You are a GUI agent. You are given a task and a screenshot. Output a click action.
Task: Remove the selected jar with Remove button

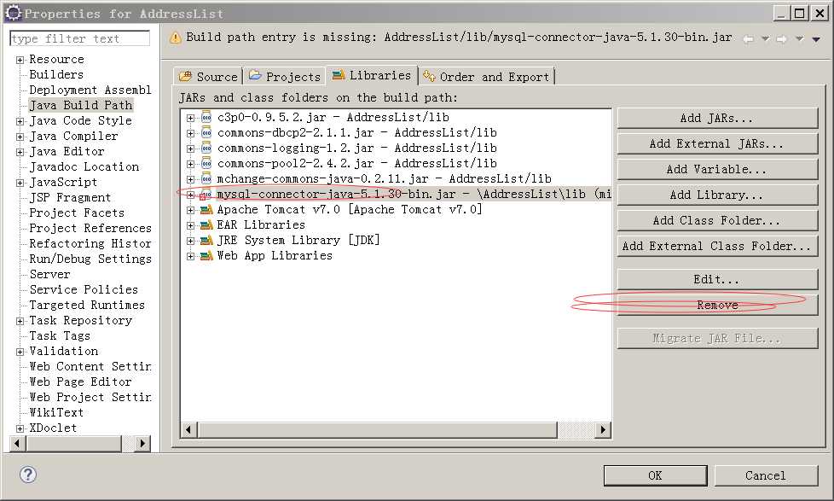click(x=717, y=305)
